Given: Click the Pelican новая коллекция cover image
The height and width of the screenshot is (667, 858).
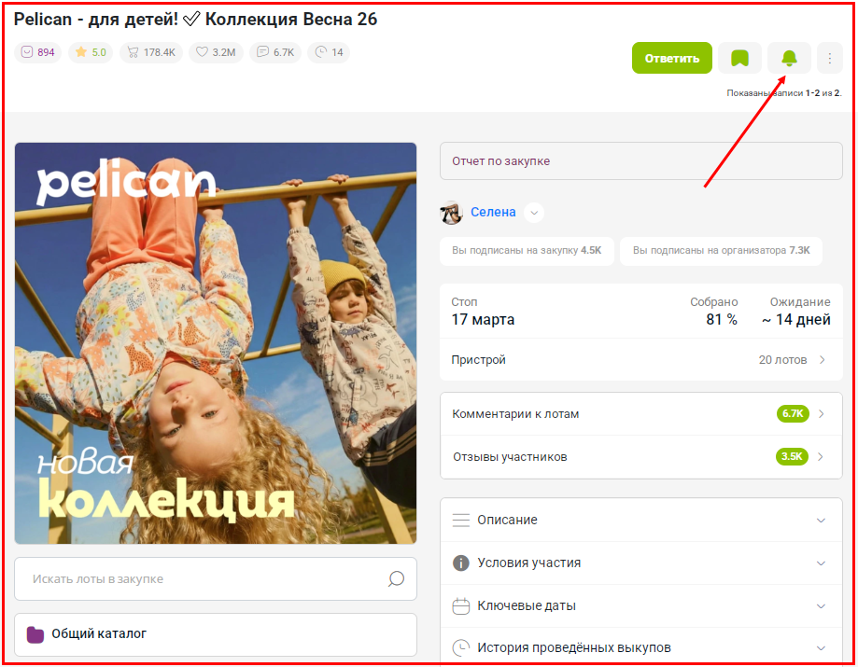Looking at the screenshot, I should 216,343.
